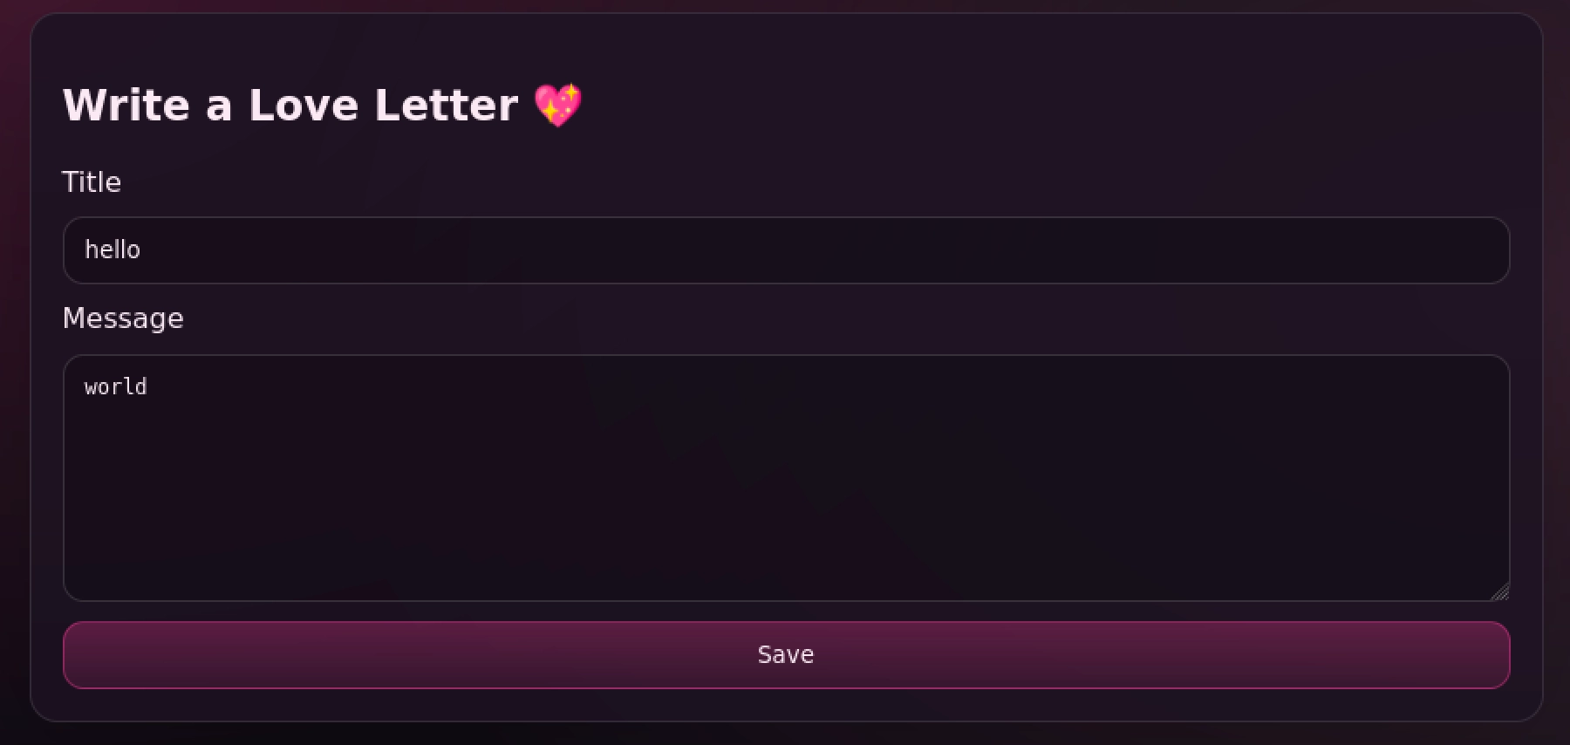
Task: Click the word 'Write' in the heading
Action: [x=126, y=106]
